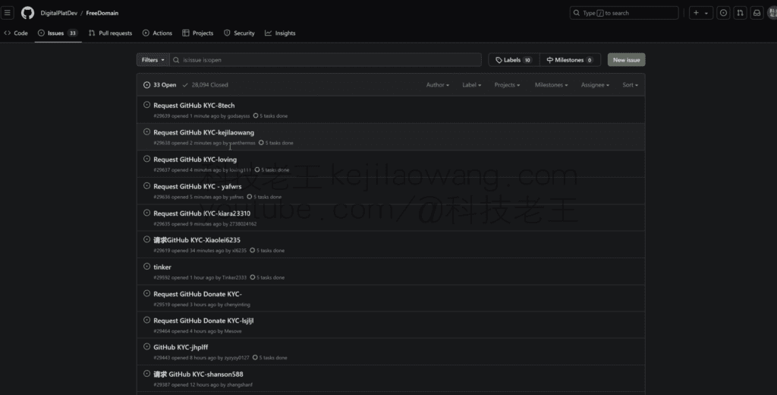Focus the 'is:issue is:open' search field

click(x=326, y=60)
